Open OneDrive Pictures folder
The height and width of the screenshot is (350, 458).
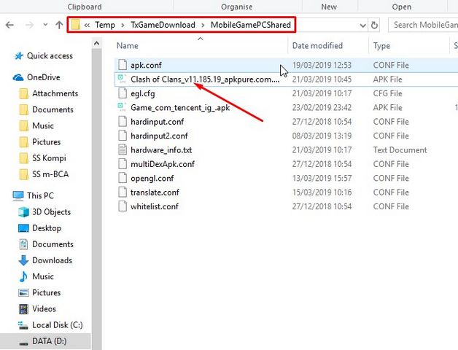(47, 142)
